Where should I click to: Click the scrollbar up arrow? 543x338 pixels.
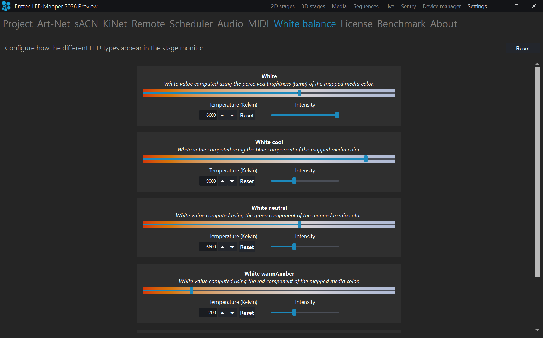pos(537,64)
